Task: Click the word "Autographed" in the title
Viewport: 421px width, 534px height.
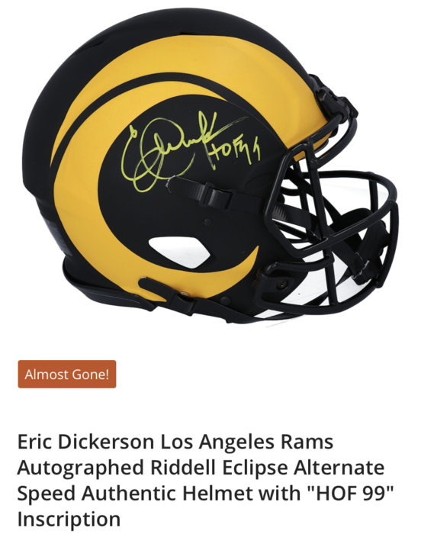Action: pyautogui.click(x=80, y=468)
